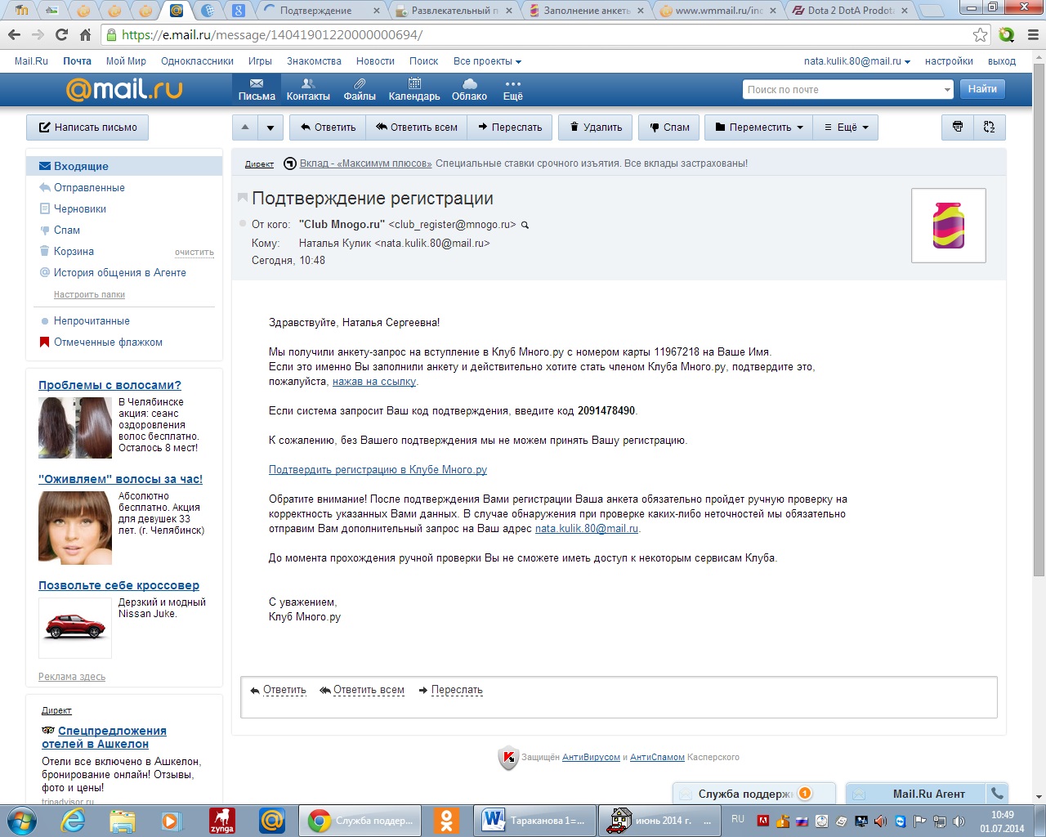Switch to the Dota 2 DotA Prodota tab
Viewport: 1046px width, 837px height.
click(850, 11)
